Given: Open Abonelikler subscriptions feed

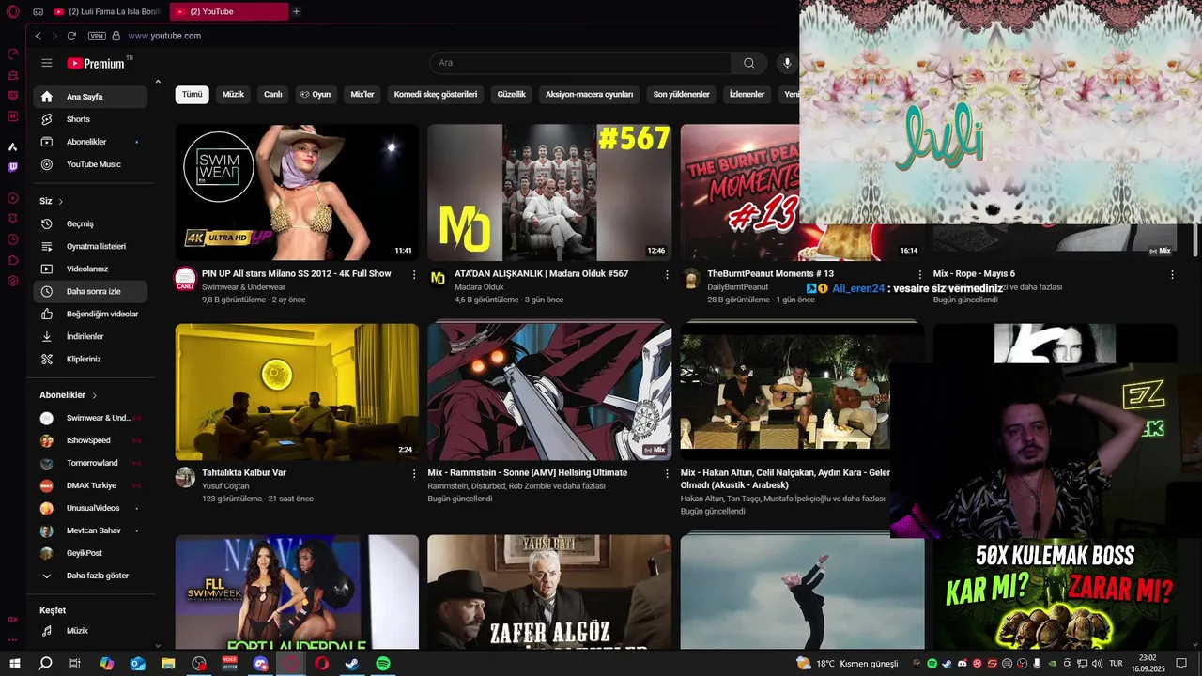Looking at the screenshot, I should [90, 142].
